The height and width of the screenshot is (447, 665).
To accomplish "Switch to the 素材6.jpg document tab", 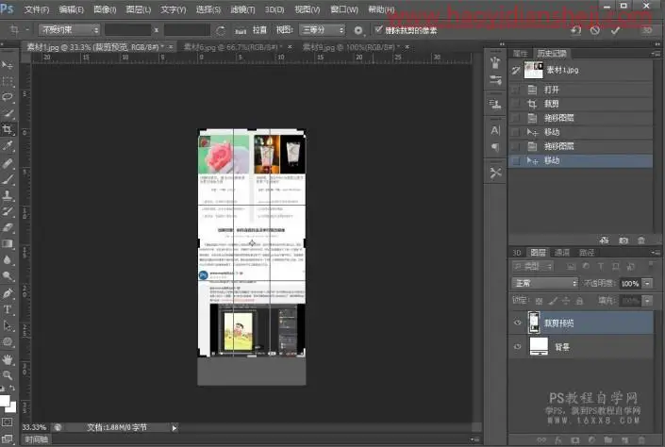I will 231,47.
